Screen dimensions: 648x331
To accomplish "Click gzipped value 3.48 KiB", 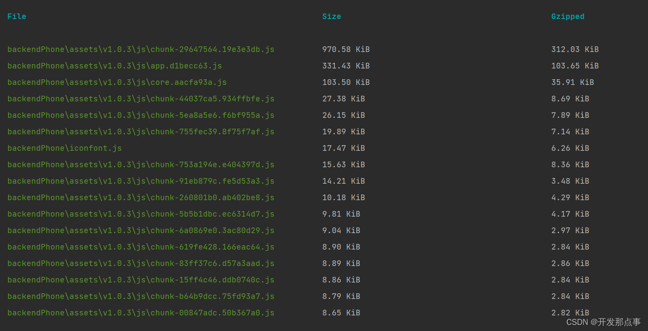I will (x=570, y=181).
